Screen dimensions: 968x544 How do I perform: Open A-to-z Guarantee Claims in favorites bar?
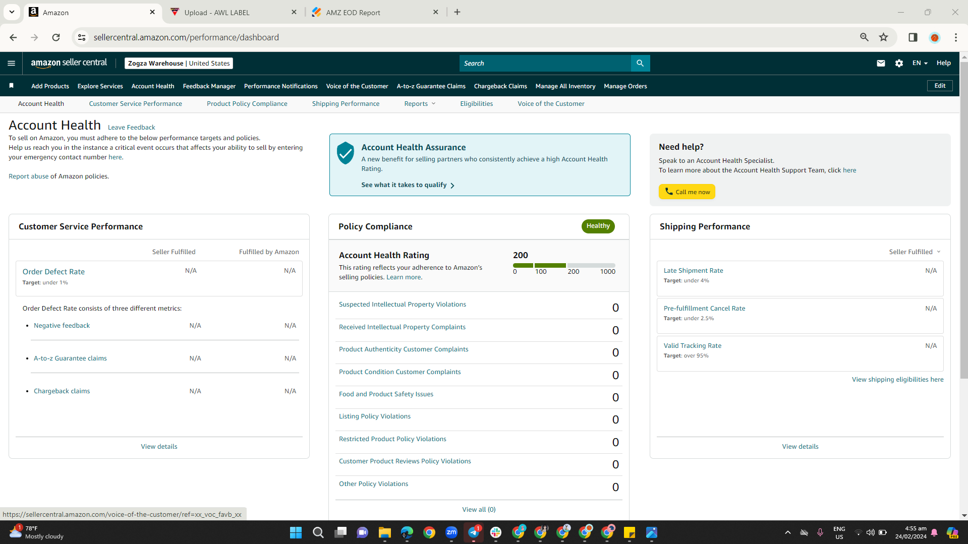pyautogui.click(x=431, y=86)
